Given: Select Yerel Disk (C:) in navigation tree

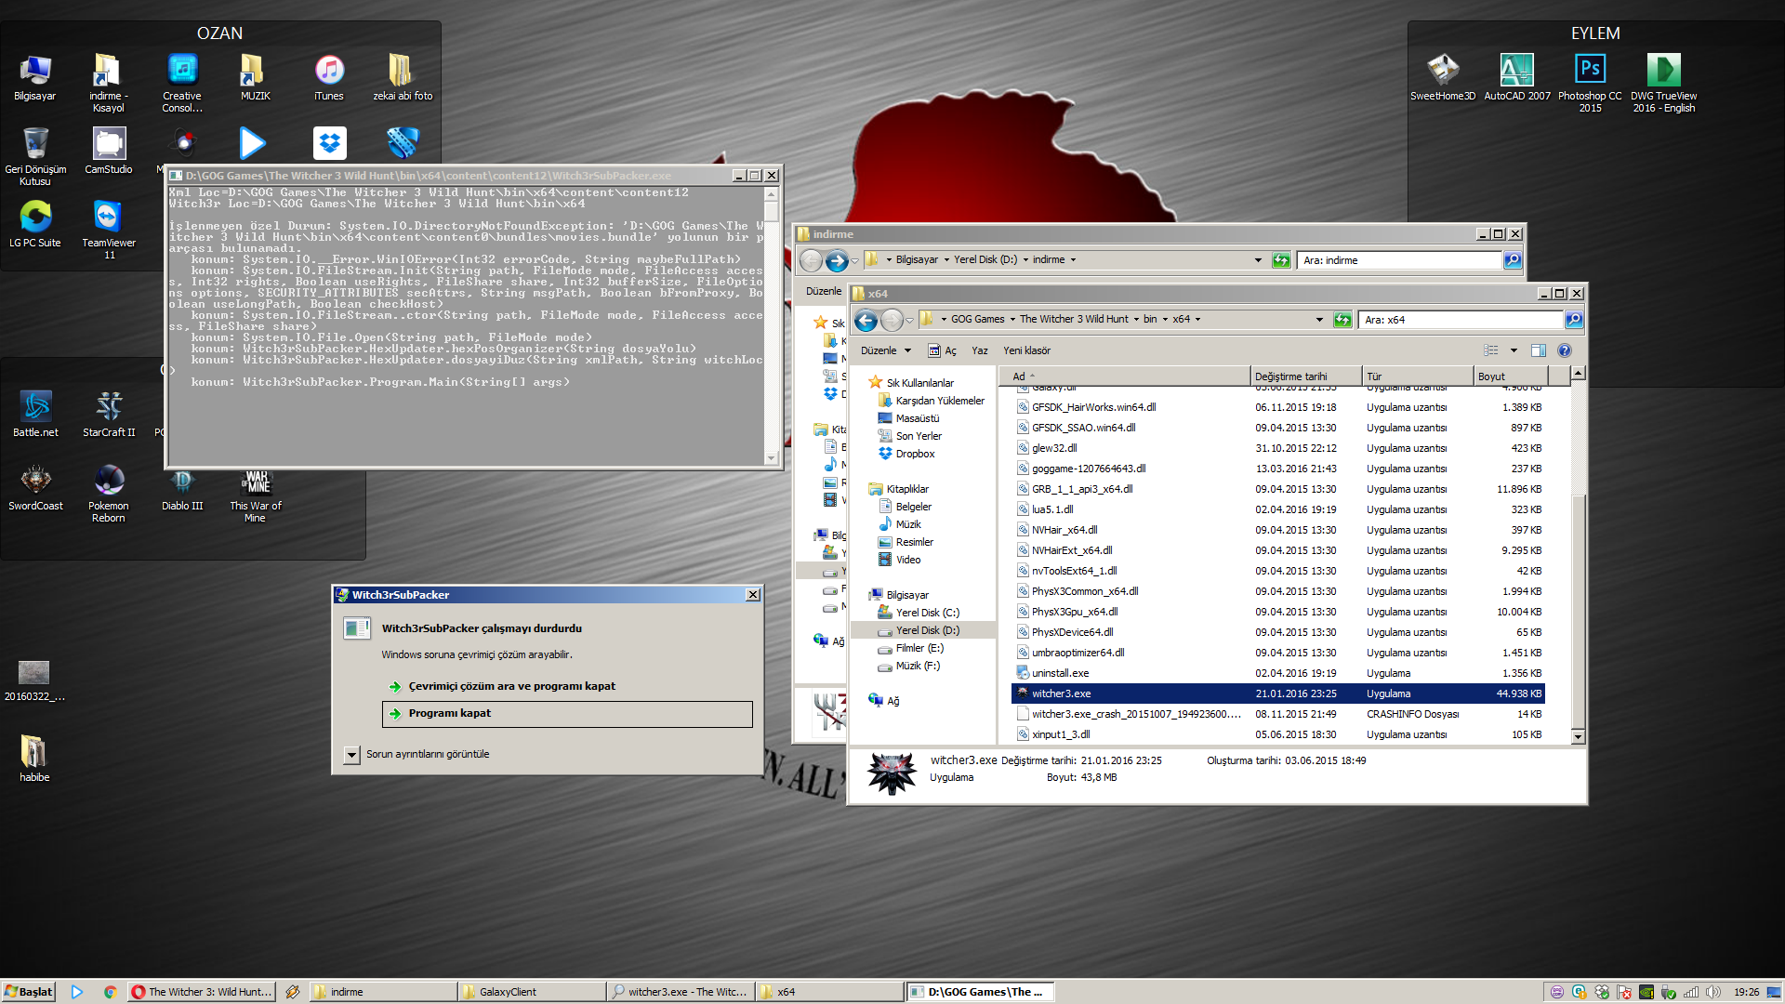Looking at the screenshot, I should tap(918, 613).
